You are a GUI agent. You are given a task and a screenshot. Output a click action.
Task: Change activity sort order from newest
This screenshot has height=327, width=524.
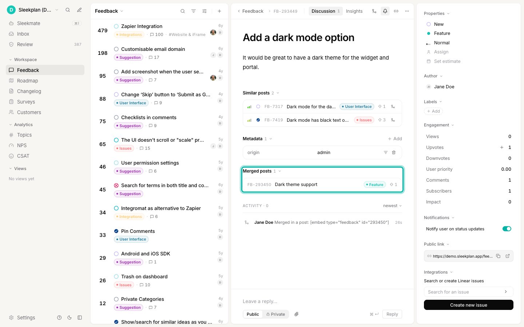click(x=392, y=206)
